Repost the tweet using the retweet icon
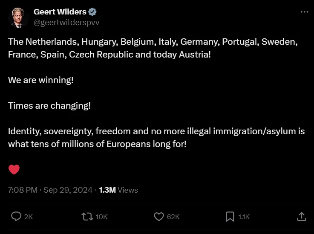 click(x=88, y=217)
